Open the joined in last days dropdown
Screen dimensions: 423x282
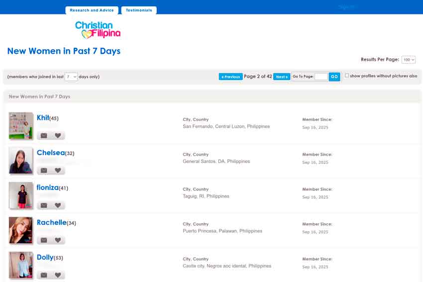coord(71,77)
